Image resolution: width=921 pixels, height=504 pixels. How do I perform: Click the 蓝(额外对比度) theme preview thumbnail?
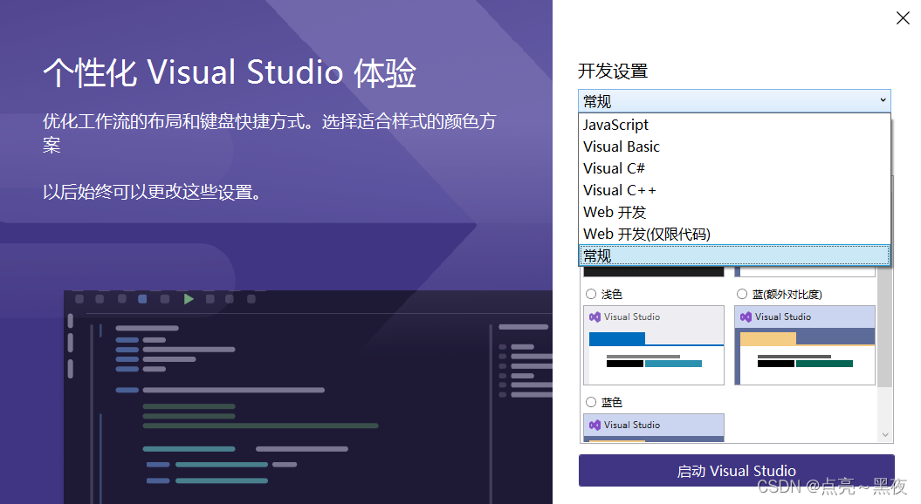tap(805, 345)
